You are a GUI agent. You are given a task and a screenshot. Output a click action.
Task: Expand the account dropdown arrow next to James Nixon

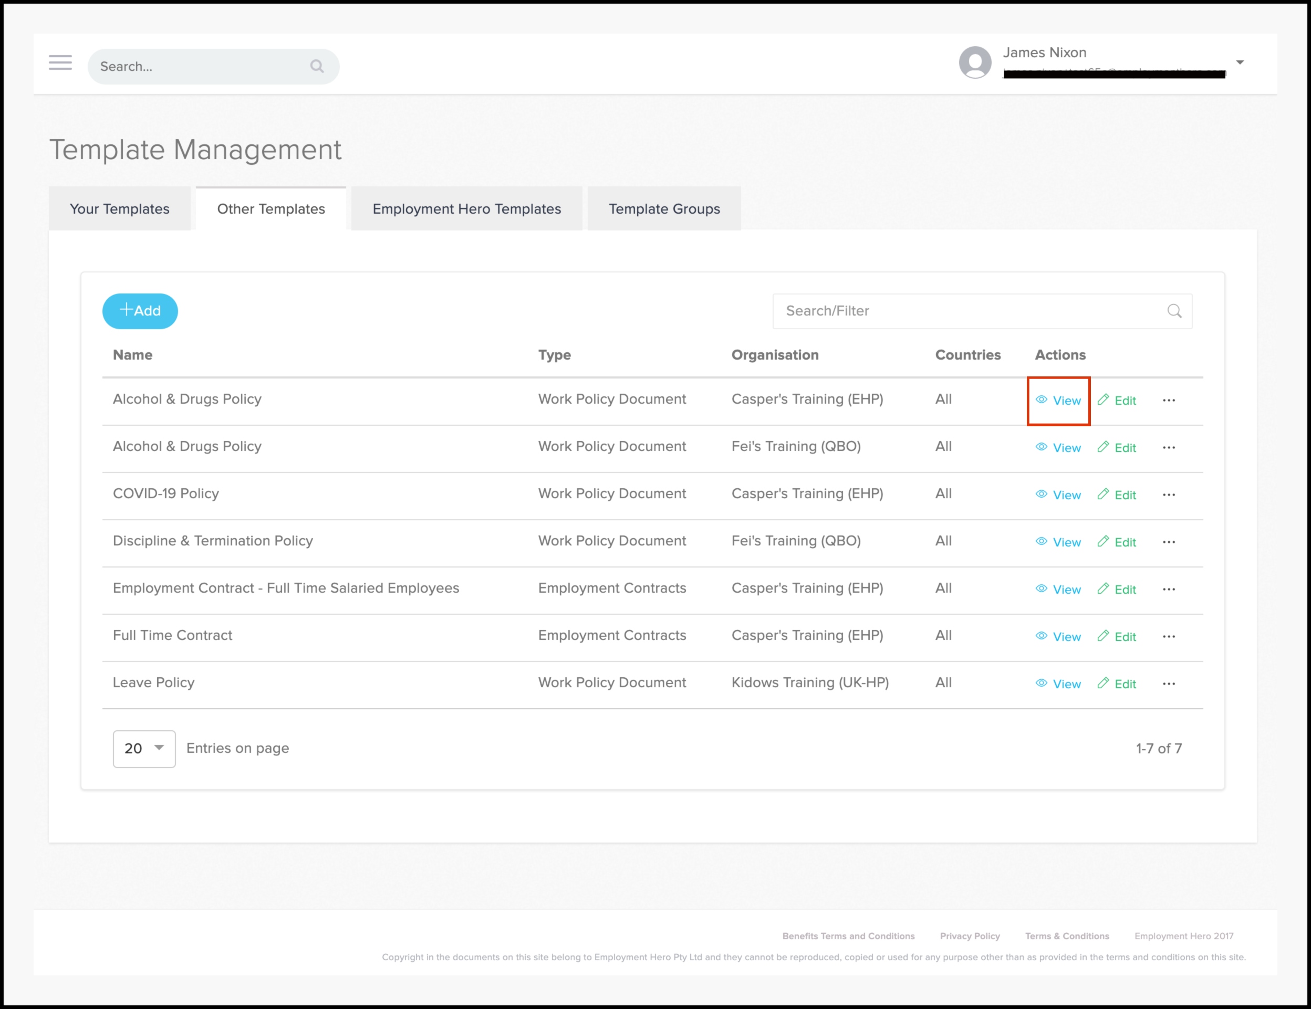click(1240, 62)
